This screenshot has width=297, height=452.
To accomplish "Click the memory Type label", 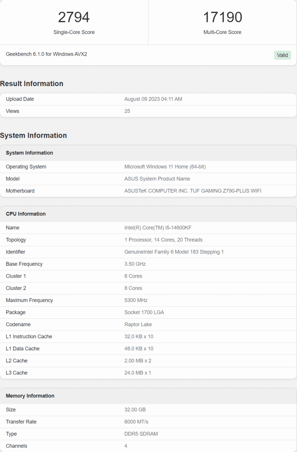I will tap(11, 434).
